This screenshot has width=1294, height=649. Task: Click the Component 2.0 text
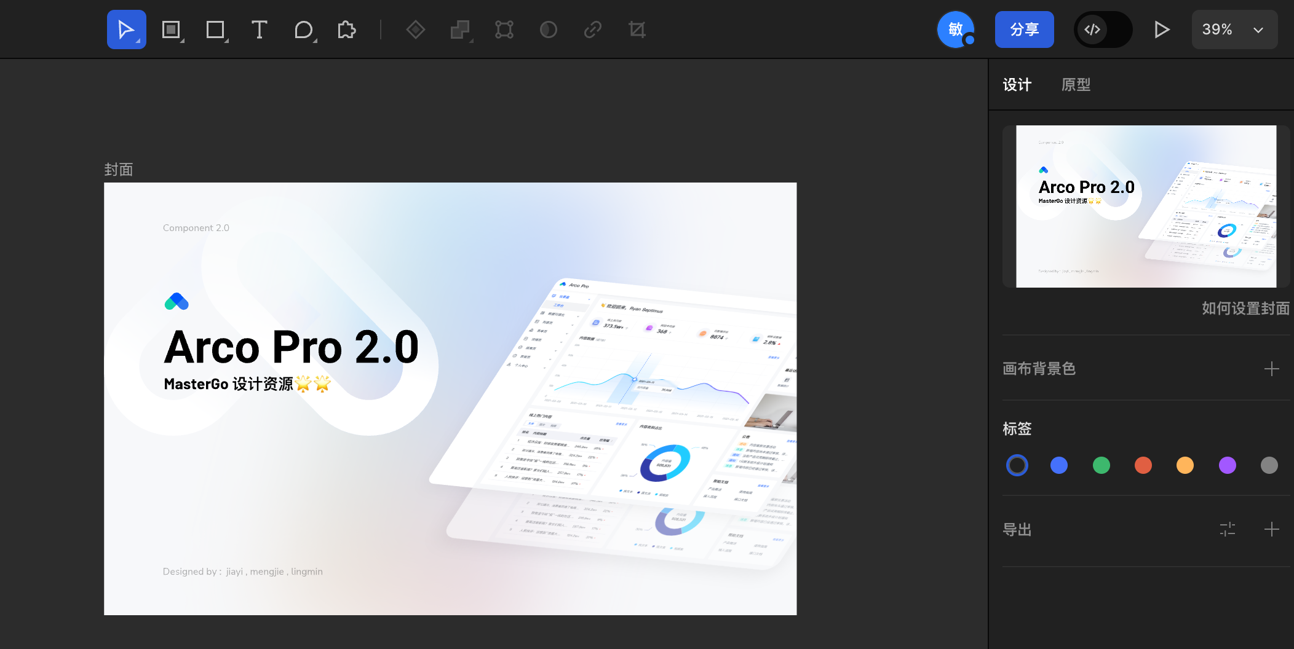(196, 228)
